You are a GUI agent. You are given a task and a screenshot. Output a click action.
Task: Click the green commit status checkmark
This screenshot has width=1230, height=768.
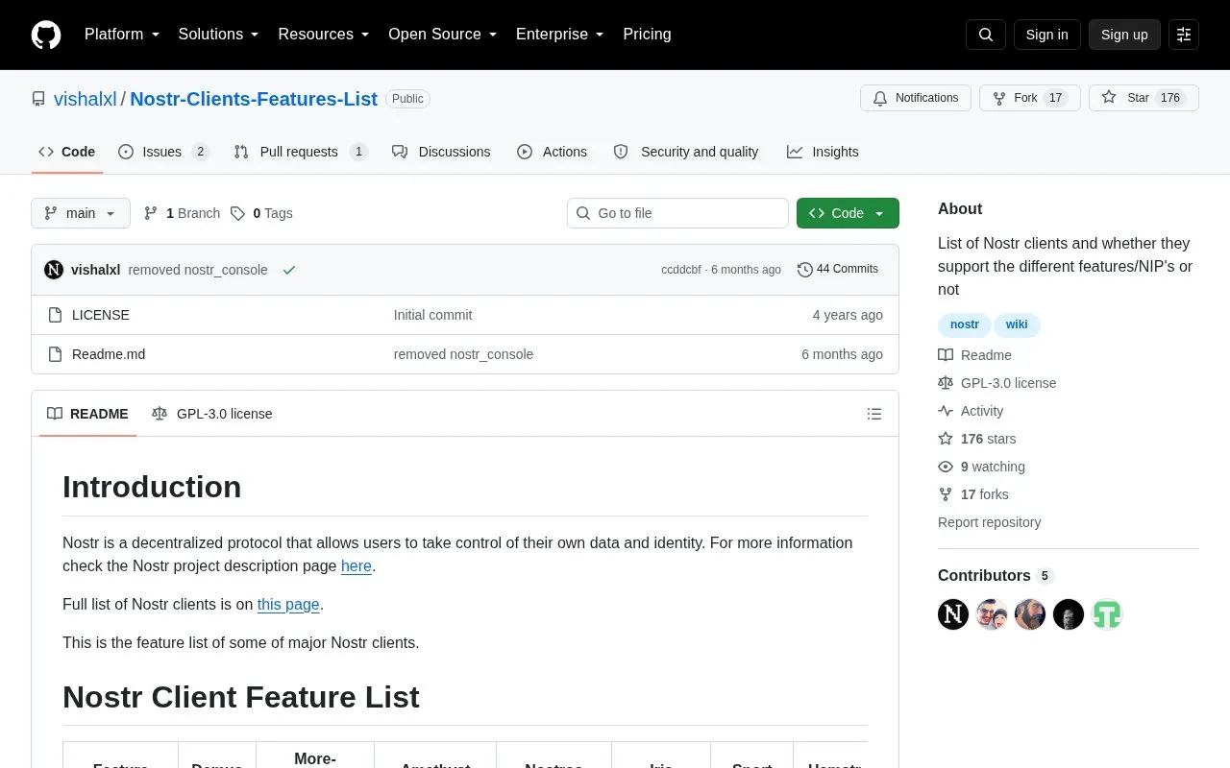point(289,270)
